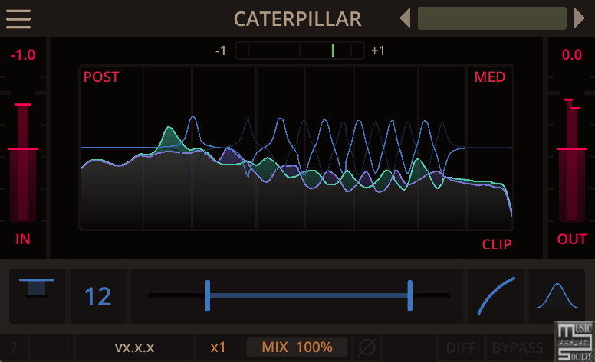Click the OUT meter label
The width and height of the screenshot is (595, 362).
pos(572,239)
